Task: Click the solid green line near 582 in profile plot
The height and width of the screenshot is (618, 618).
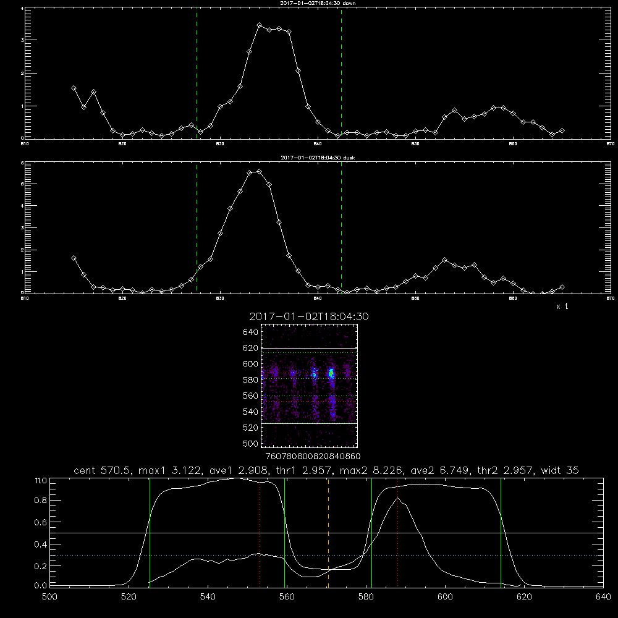Action: click(x=371, y=532)
